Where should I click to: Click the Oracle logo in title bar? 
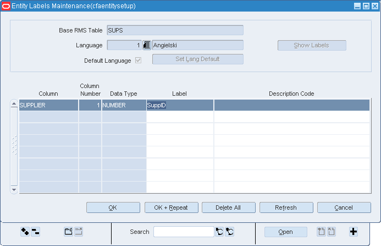pos(6,6)
